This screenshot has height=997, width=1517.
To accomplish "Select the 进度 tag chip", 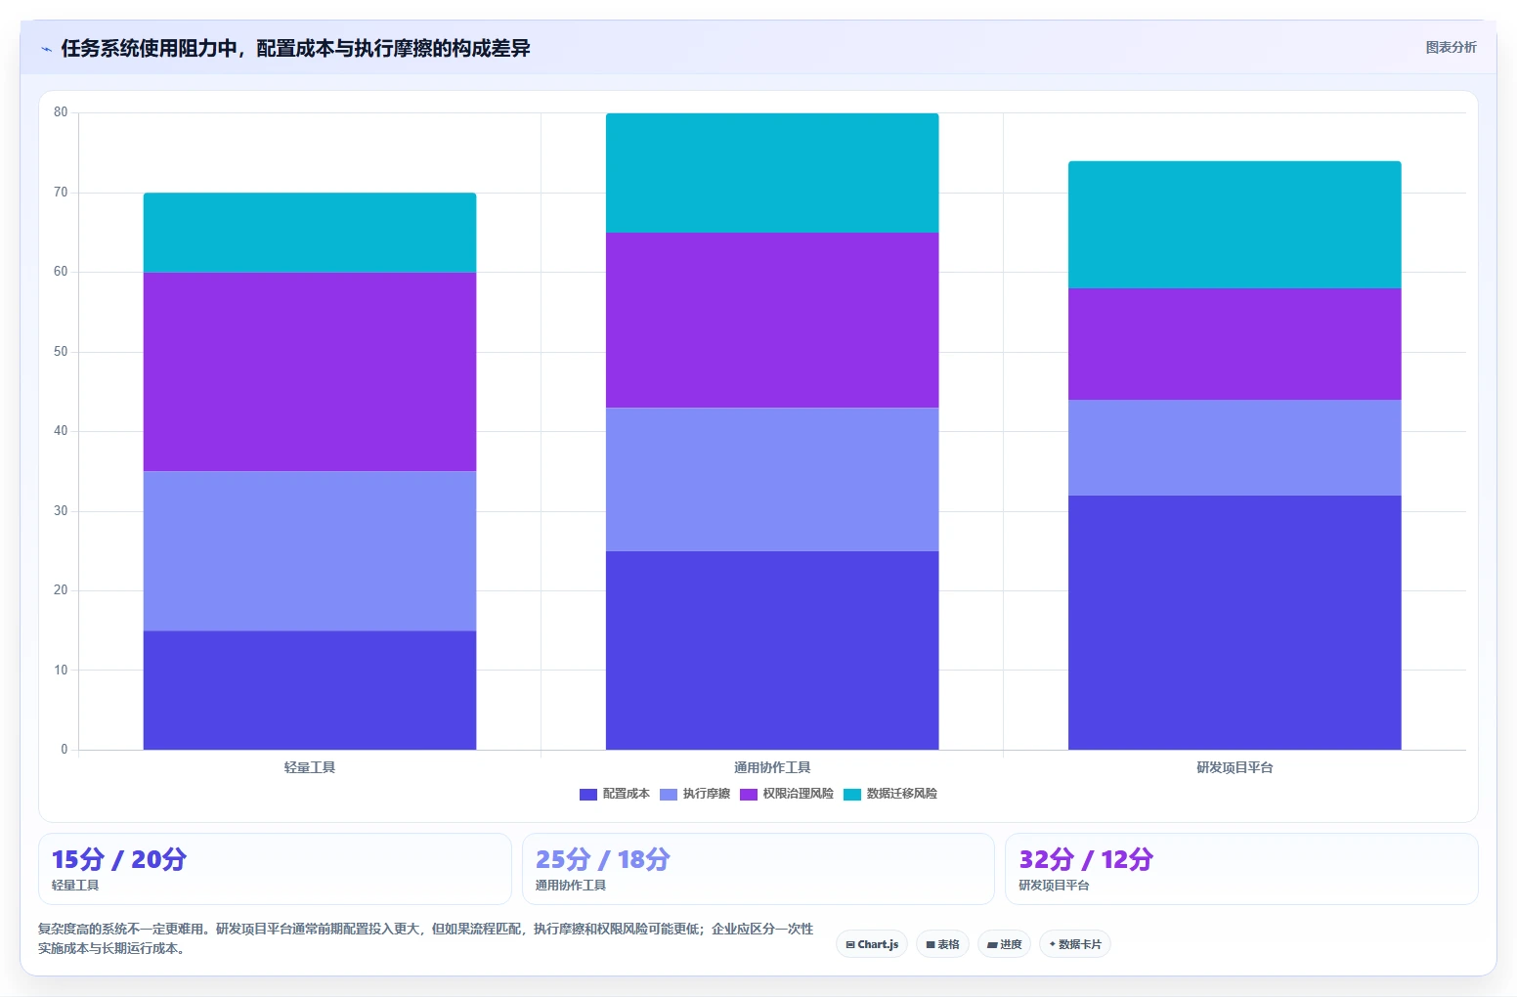I will tap(1004, 944).
